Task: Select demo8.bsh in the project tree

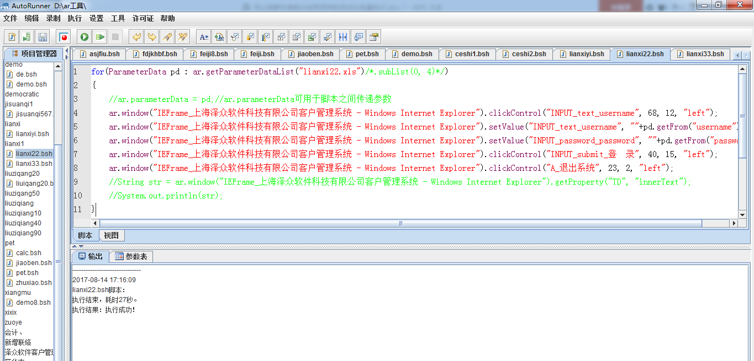Action: [29, 303]
